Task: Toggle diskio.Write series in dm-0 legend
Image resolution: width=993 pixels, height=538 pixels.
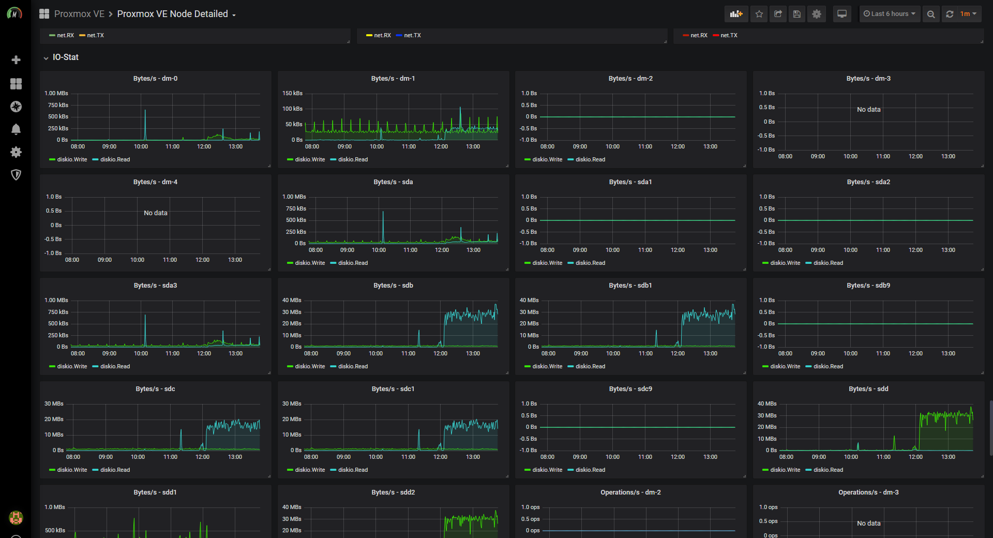Action: pyautogui.click(x=72, y=159)
